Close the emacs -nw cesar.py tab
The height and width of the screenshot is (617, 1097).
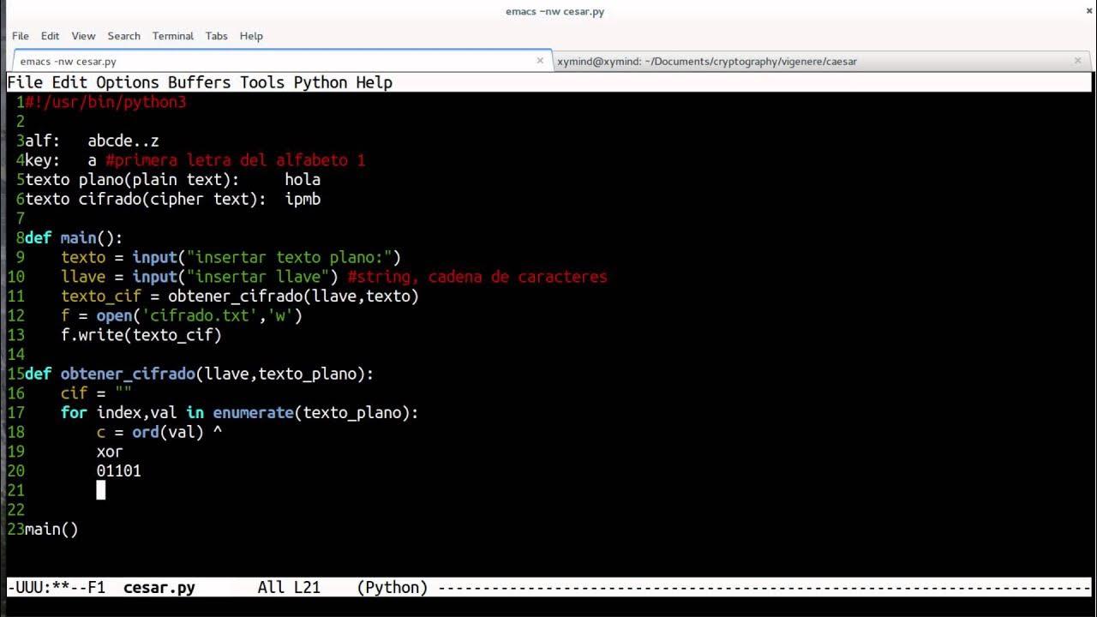coord(540,61)
